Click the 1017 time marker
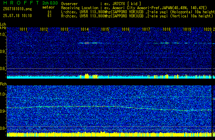This screenshot has width=215, height=140. (146, 29)
